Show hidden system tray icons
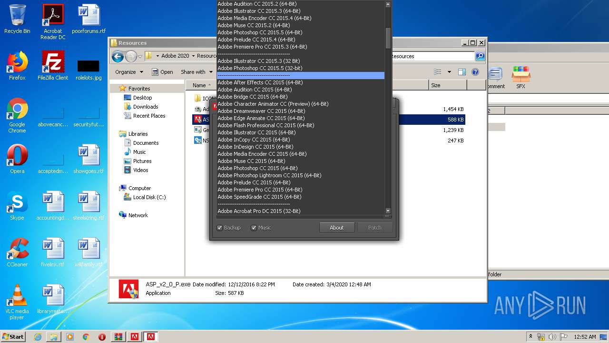The width and height of the screenshot is (609, 343). 530,337
